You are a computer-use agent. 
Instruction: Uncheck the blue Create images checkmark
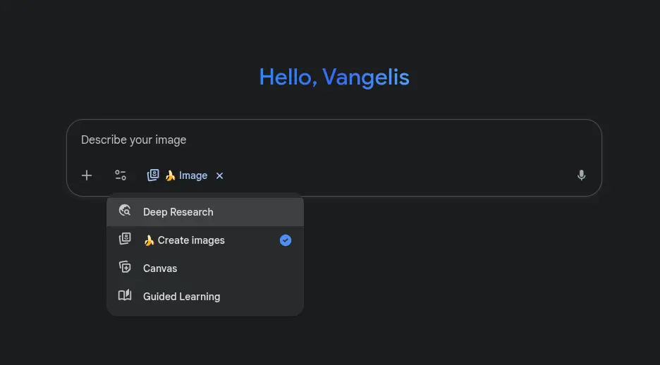tap(286, 240)
